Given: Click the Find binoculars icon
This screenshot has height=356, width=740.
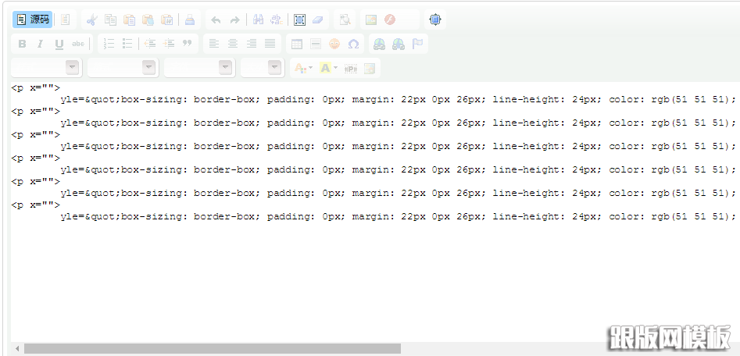Looking at the screenshot, I should point(258,20).
